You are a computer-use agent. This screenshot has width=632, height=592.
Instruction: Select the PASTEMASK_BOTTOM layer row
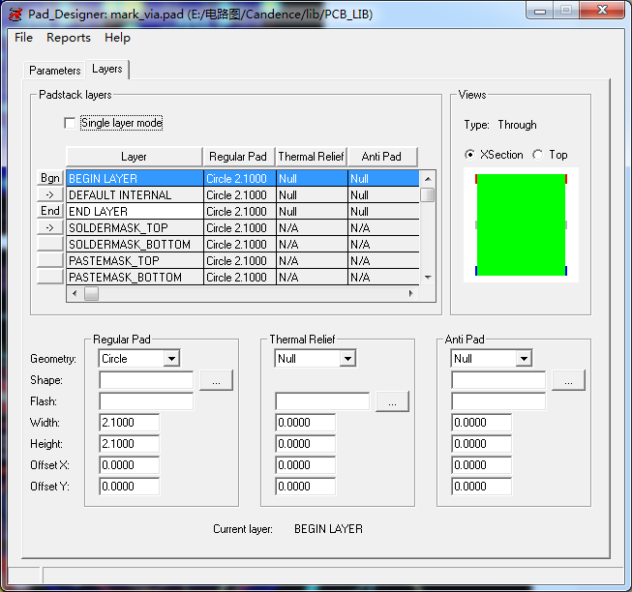click(x=243, y=278)
